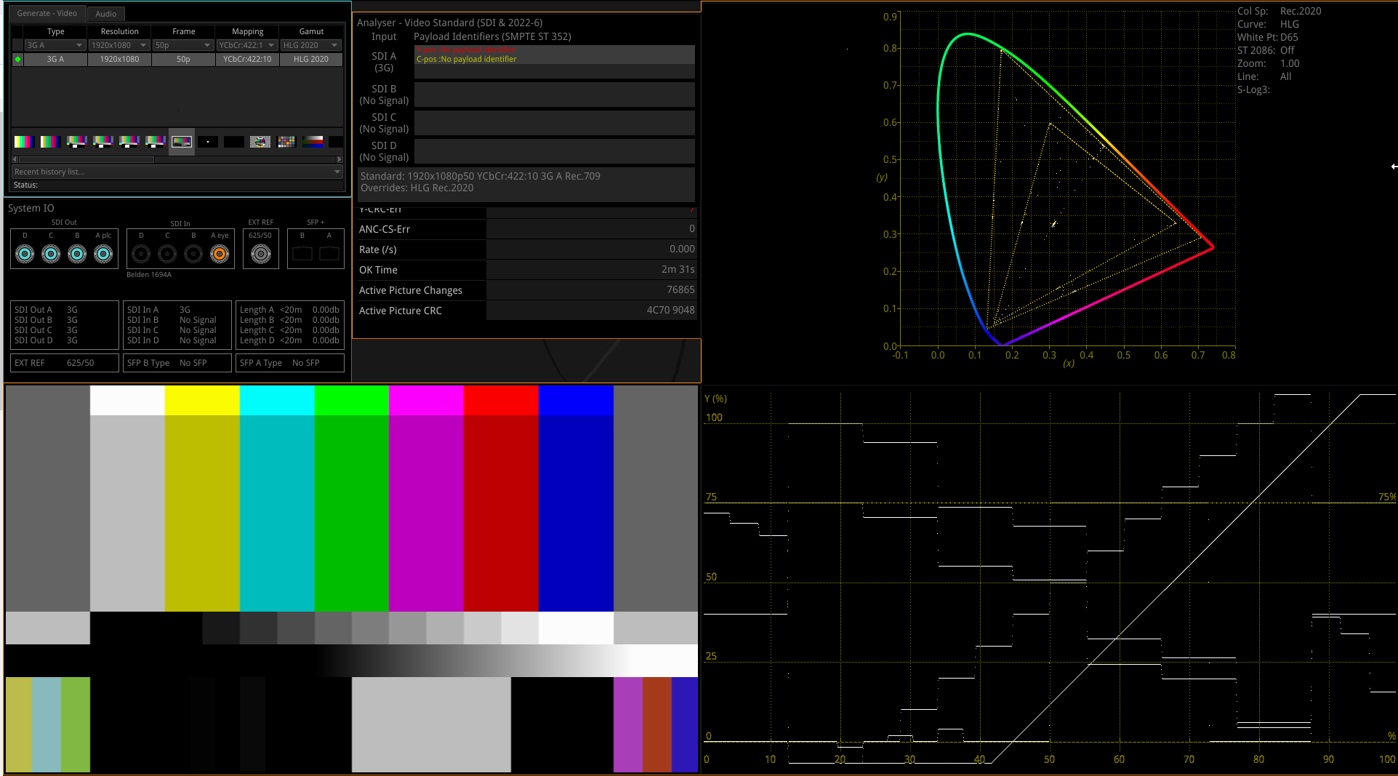Expand the Gamut dropdown showing HLG 2020
Image resolution: width=1398 pixels, height=776 pixels.
[311, 45]
